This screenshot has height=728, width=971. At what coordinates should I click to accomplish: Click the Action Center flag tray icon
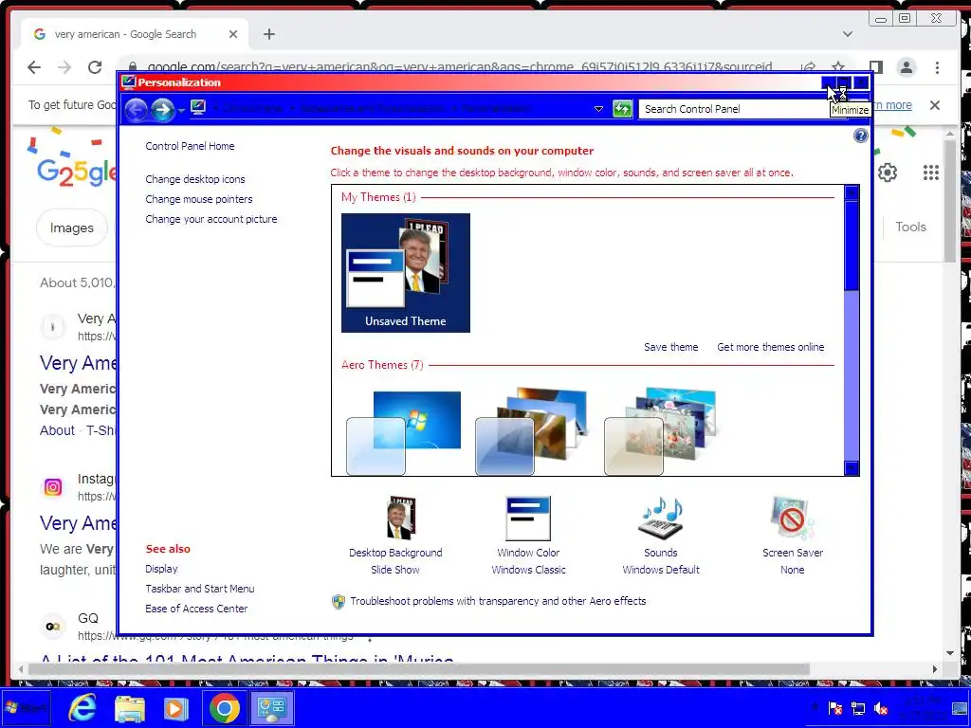[835, 709]
